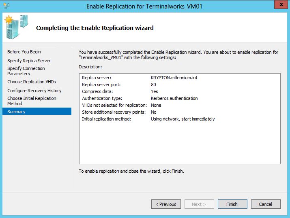Image resolution: width=290 pixels, height=218 pixels.
Task: Click the Previous button
Action: point(166,204)
